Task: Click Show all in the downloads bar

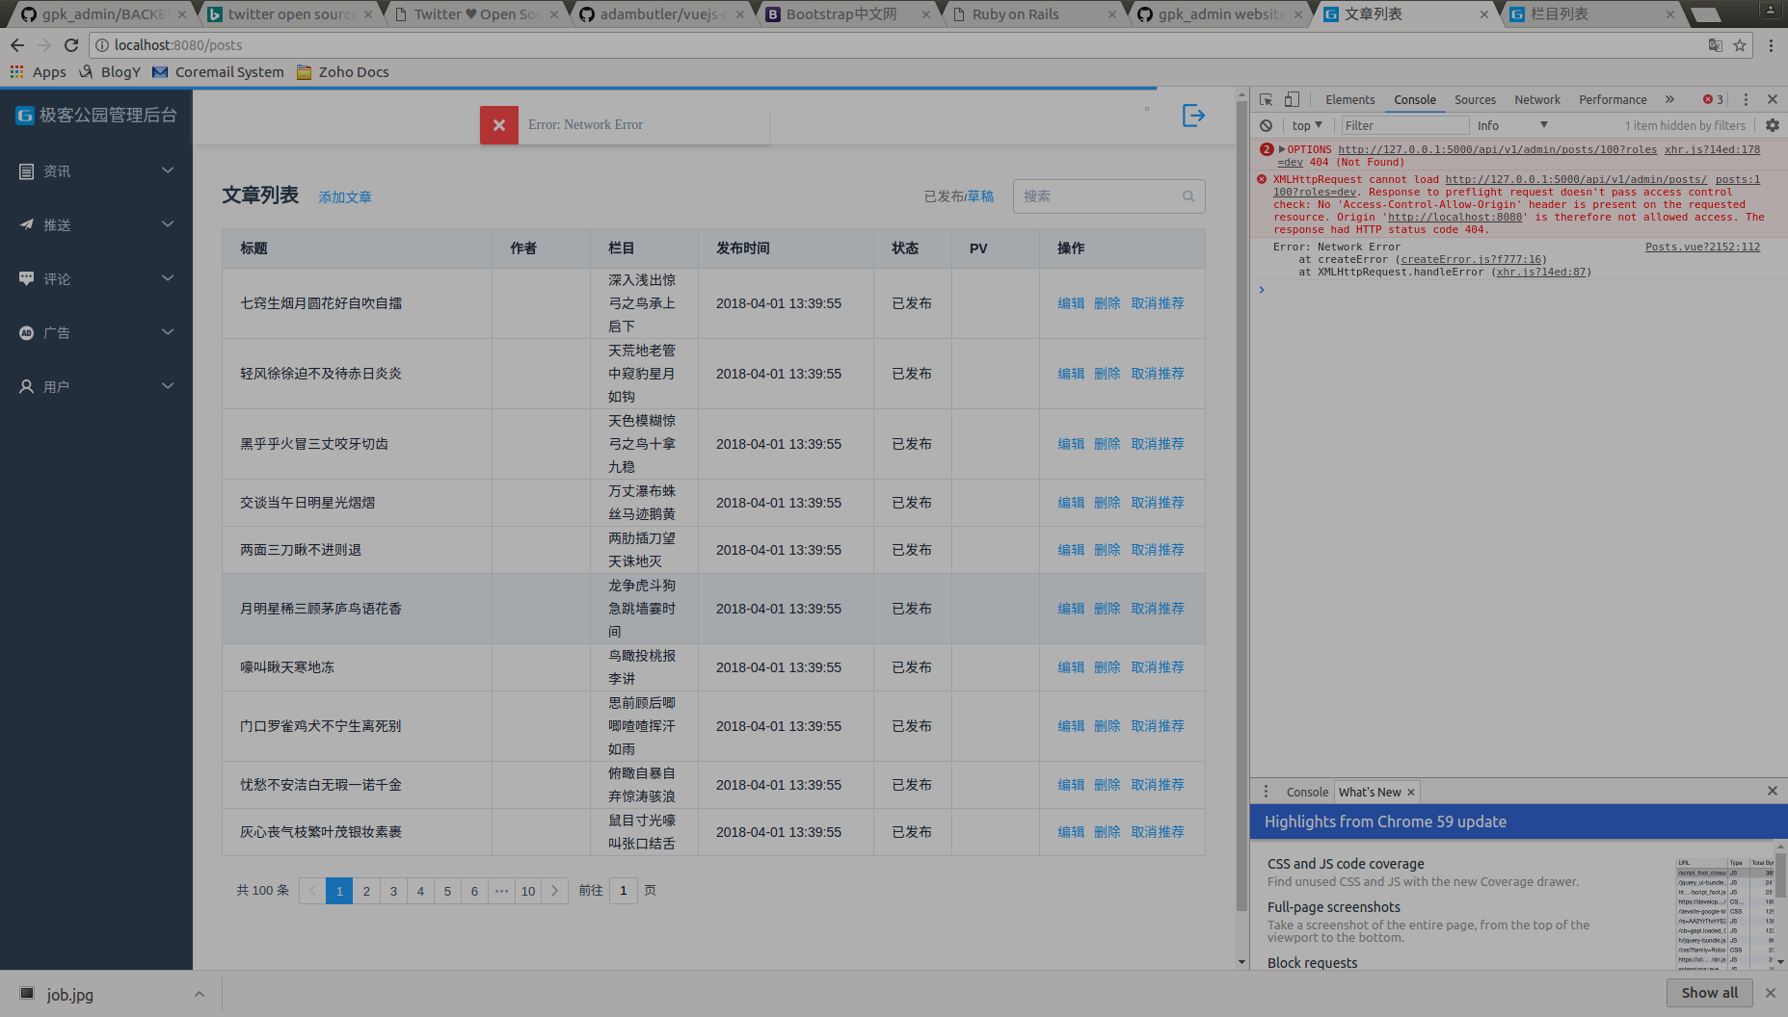Action: pos(1709,992)
